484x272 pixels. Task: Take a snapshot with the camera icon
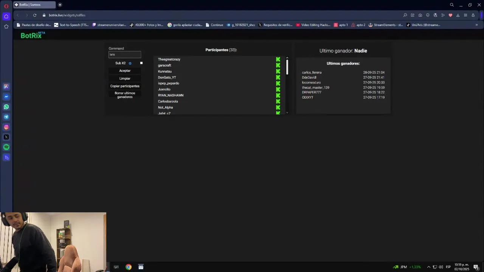tap(420, 15)
